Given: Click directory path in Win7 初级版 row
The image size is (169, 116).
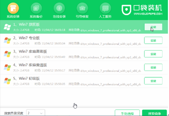Looking at the screenshot, I should [111, 84].
